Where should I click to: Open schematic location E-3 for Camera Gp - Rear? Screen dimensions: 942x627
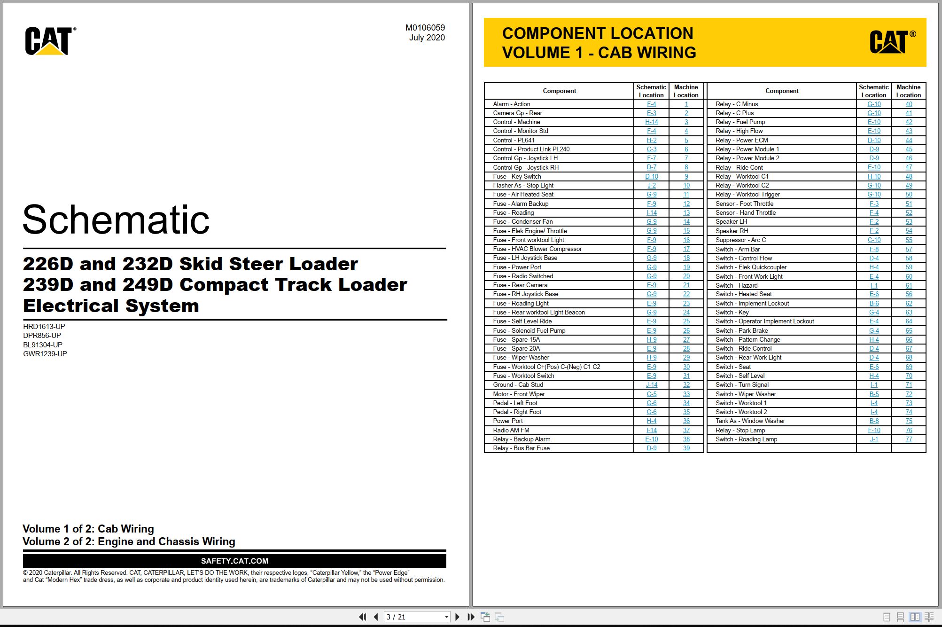click(x=651, y=113)
